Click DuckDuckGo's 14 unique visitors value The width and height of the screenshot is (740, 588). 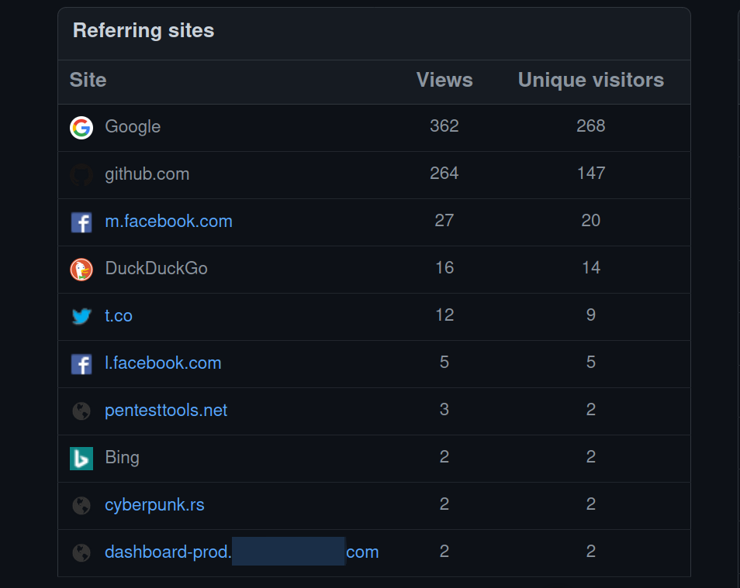click(591, 267)
